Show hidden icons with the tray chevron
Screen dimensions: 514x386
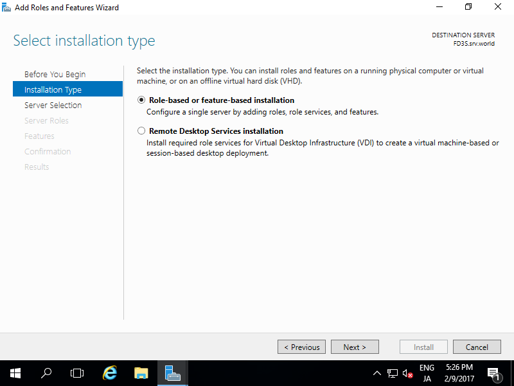pyautogui.click(x=378, y=373)
